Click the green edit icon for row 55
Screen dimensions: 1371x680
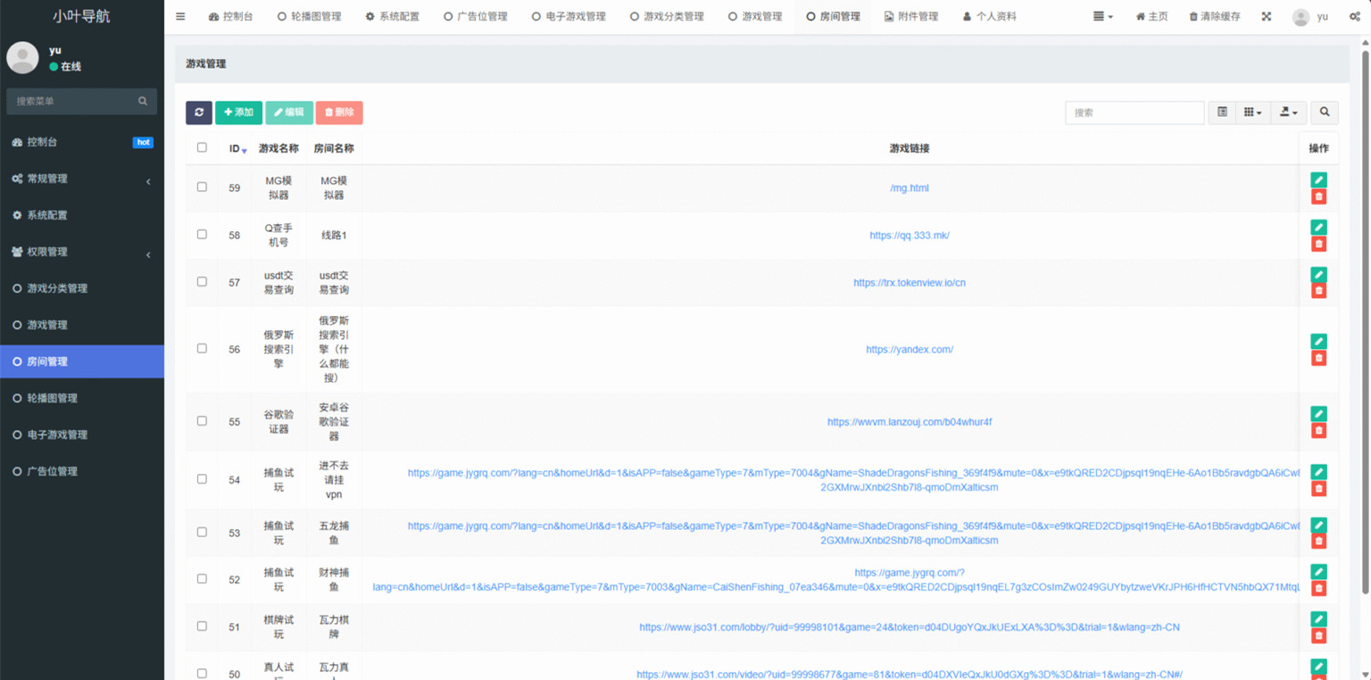[1318, 413]
